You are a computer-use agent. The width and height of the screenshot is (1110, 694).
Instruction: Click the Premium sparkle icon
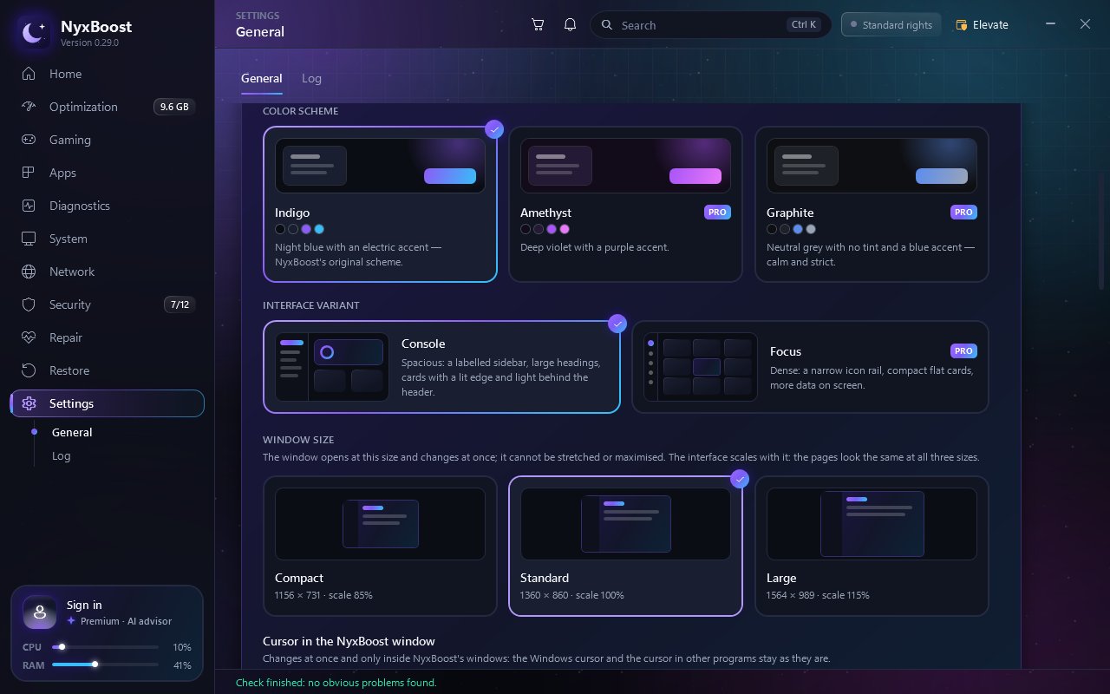pos(71,621)
